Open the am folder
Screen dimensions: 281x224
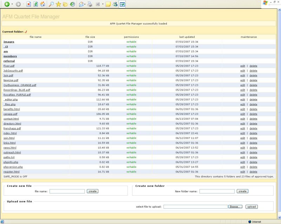(6, 51)
